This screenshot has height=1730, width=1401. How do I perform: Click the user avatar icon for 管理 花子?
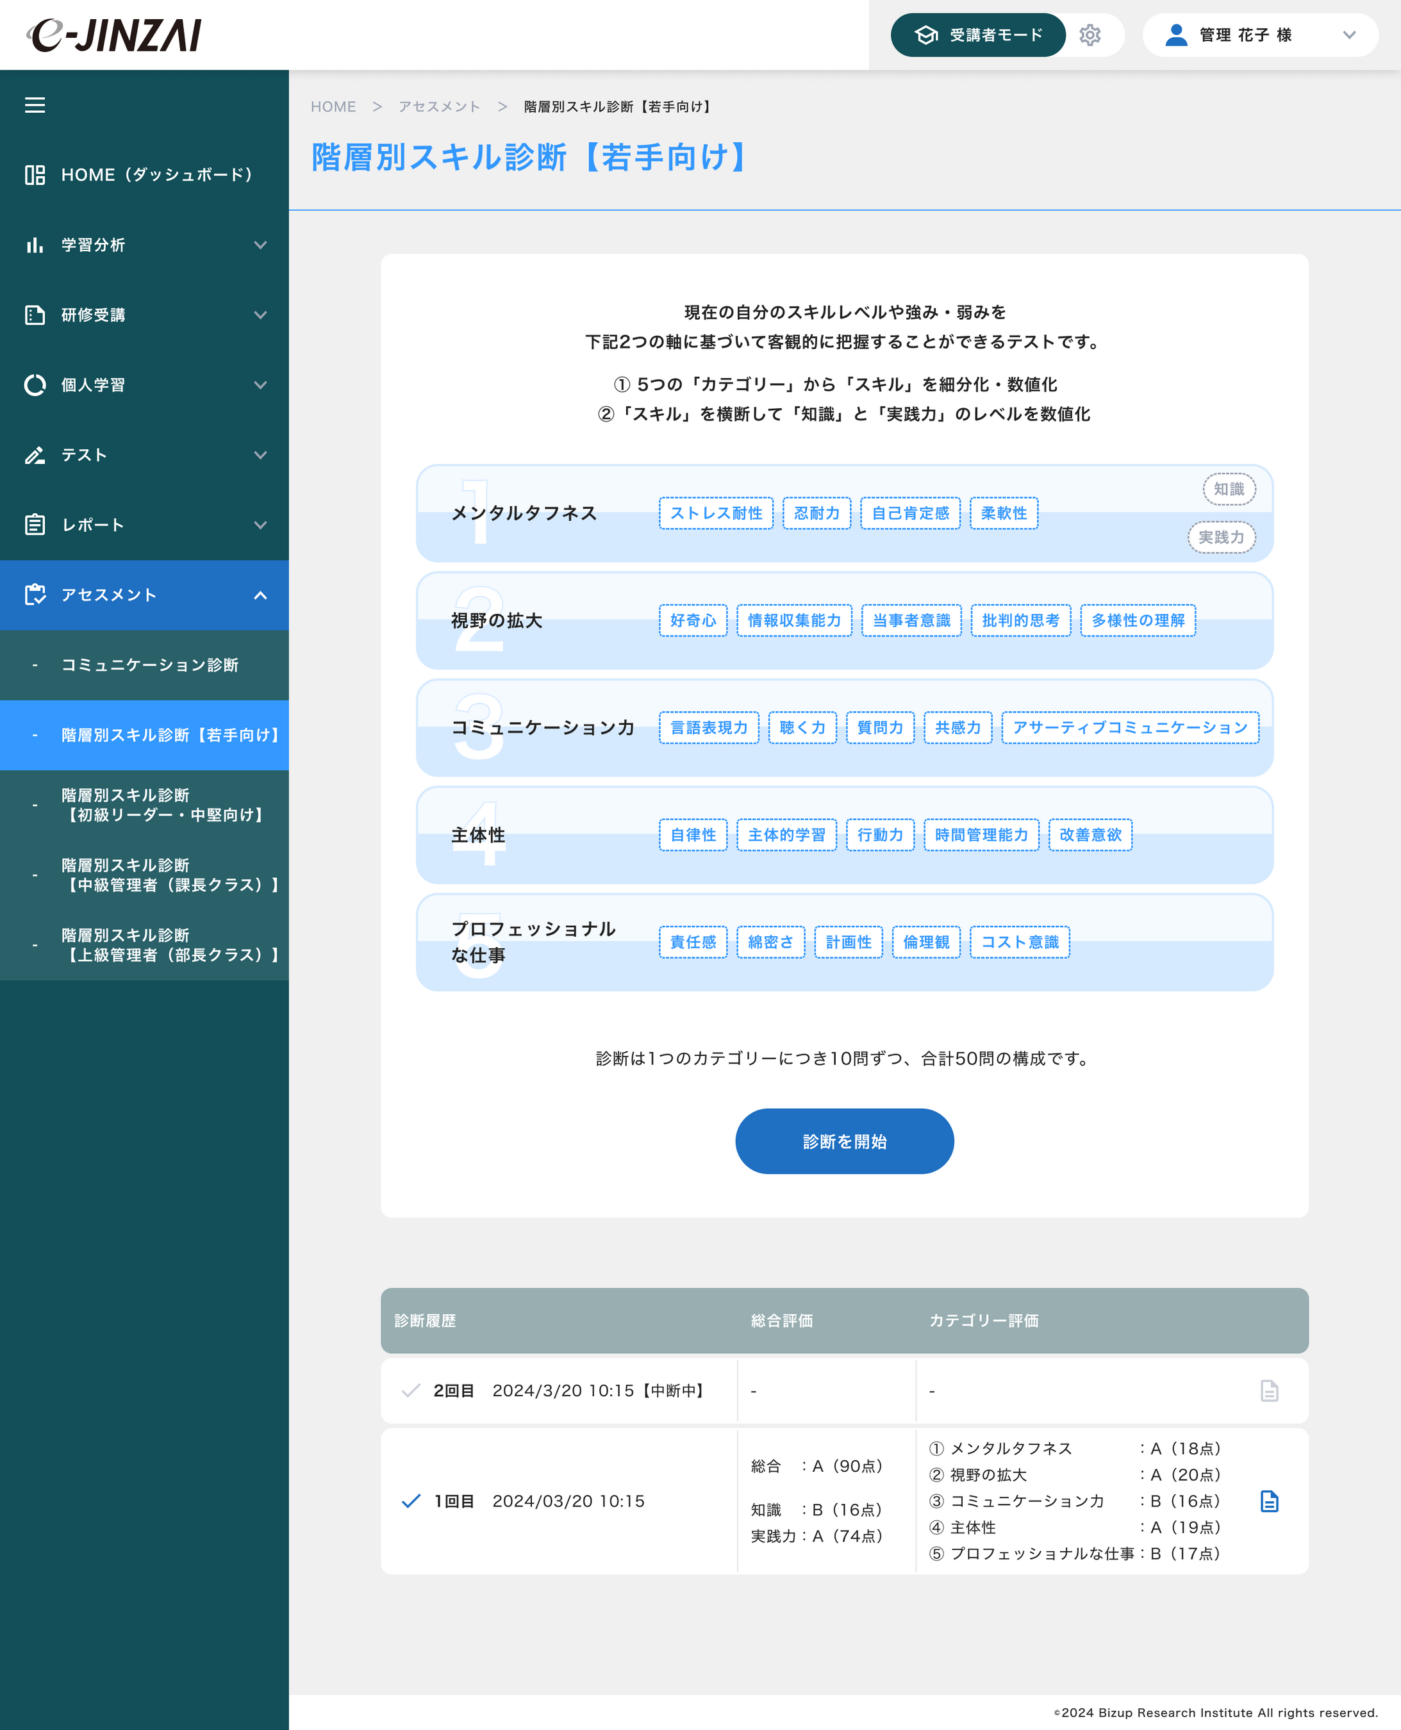[x=1176, y=35]
